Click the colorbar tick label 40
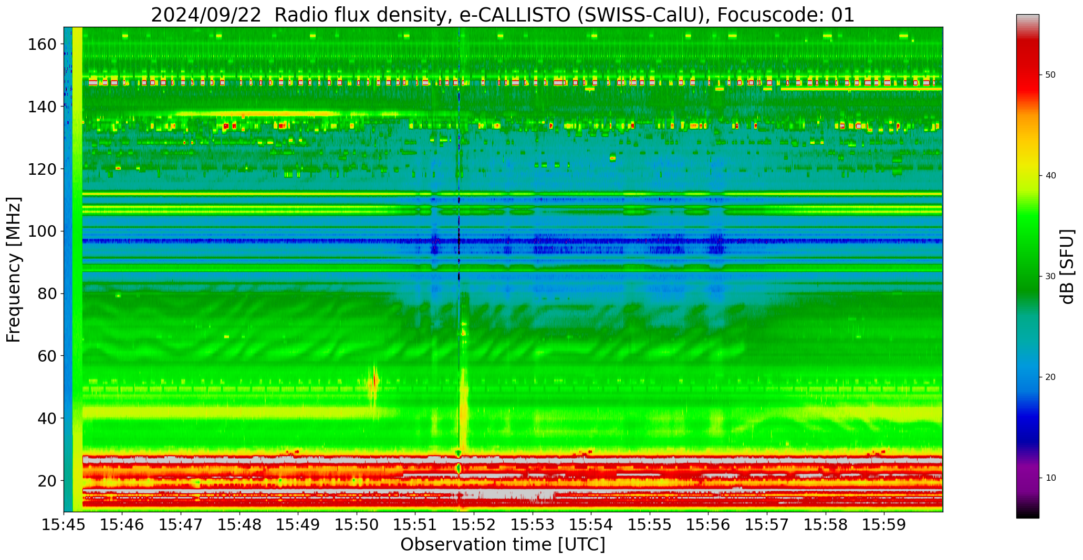 click(1050, 176)
